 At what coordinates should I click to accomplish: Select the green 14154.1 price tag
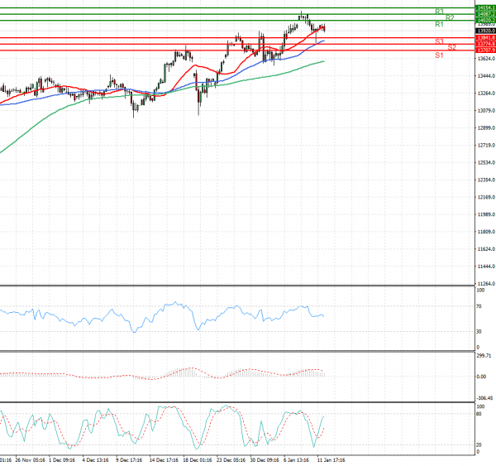pos(485,7)
